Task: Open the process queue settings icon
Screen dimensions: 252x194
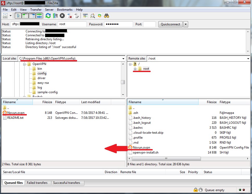Action: (55, 16)
